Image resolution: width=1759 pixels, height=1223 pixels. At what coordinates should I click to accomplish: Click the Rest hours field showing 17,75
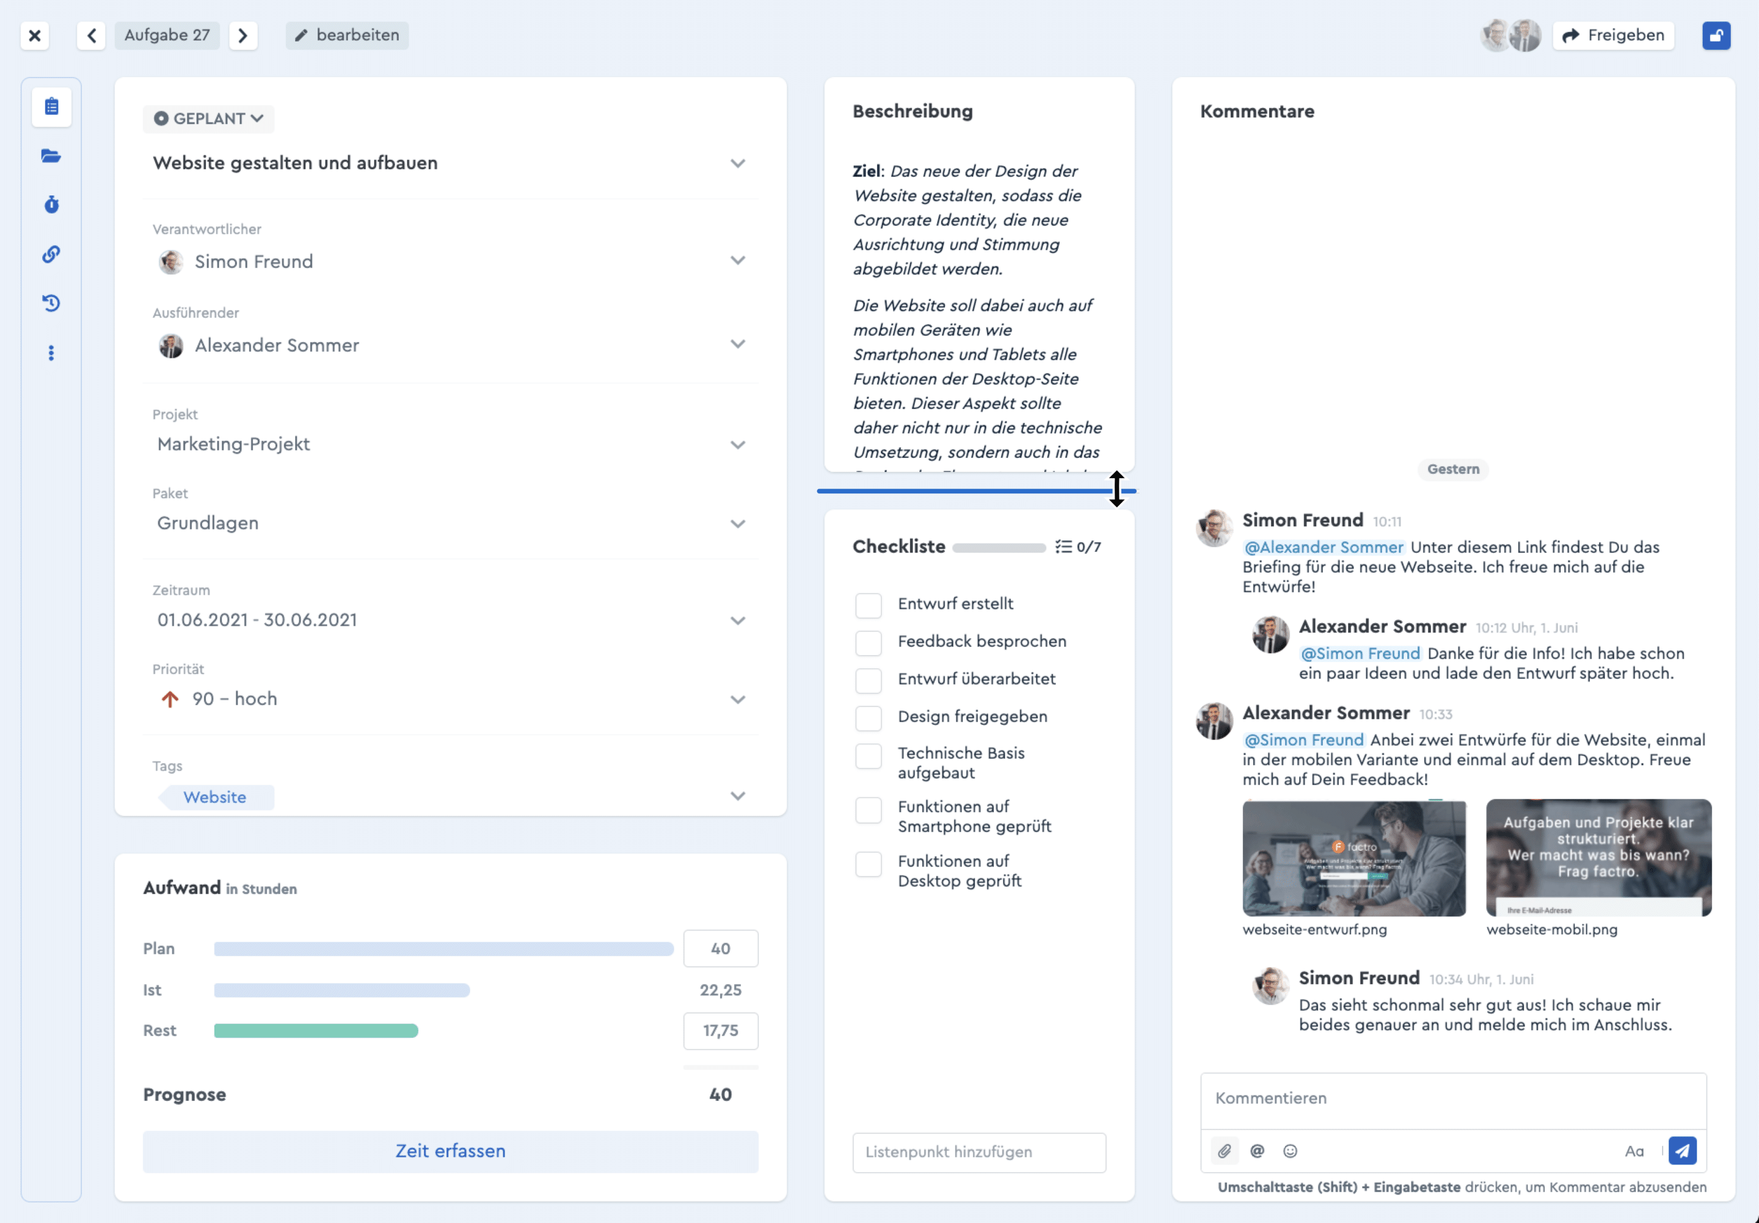(720, 1031)
